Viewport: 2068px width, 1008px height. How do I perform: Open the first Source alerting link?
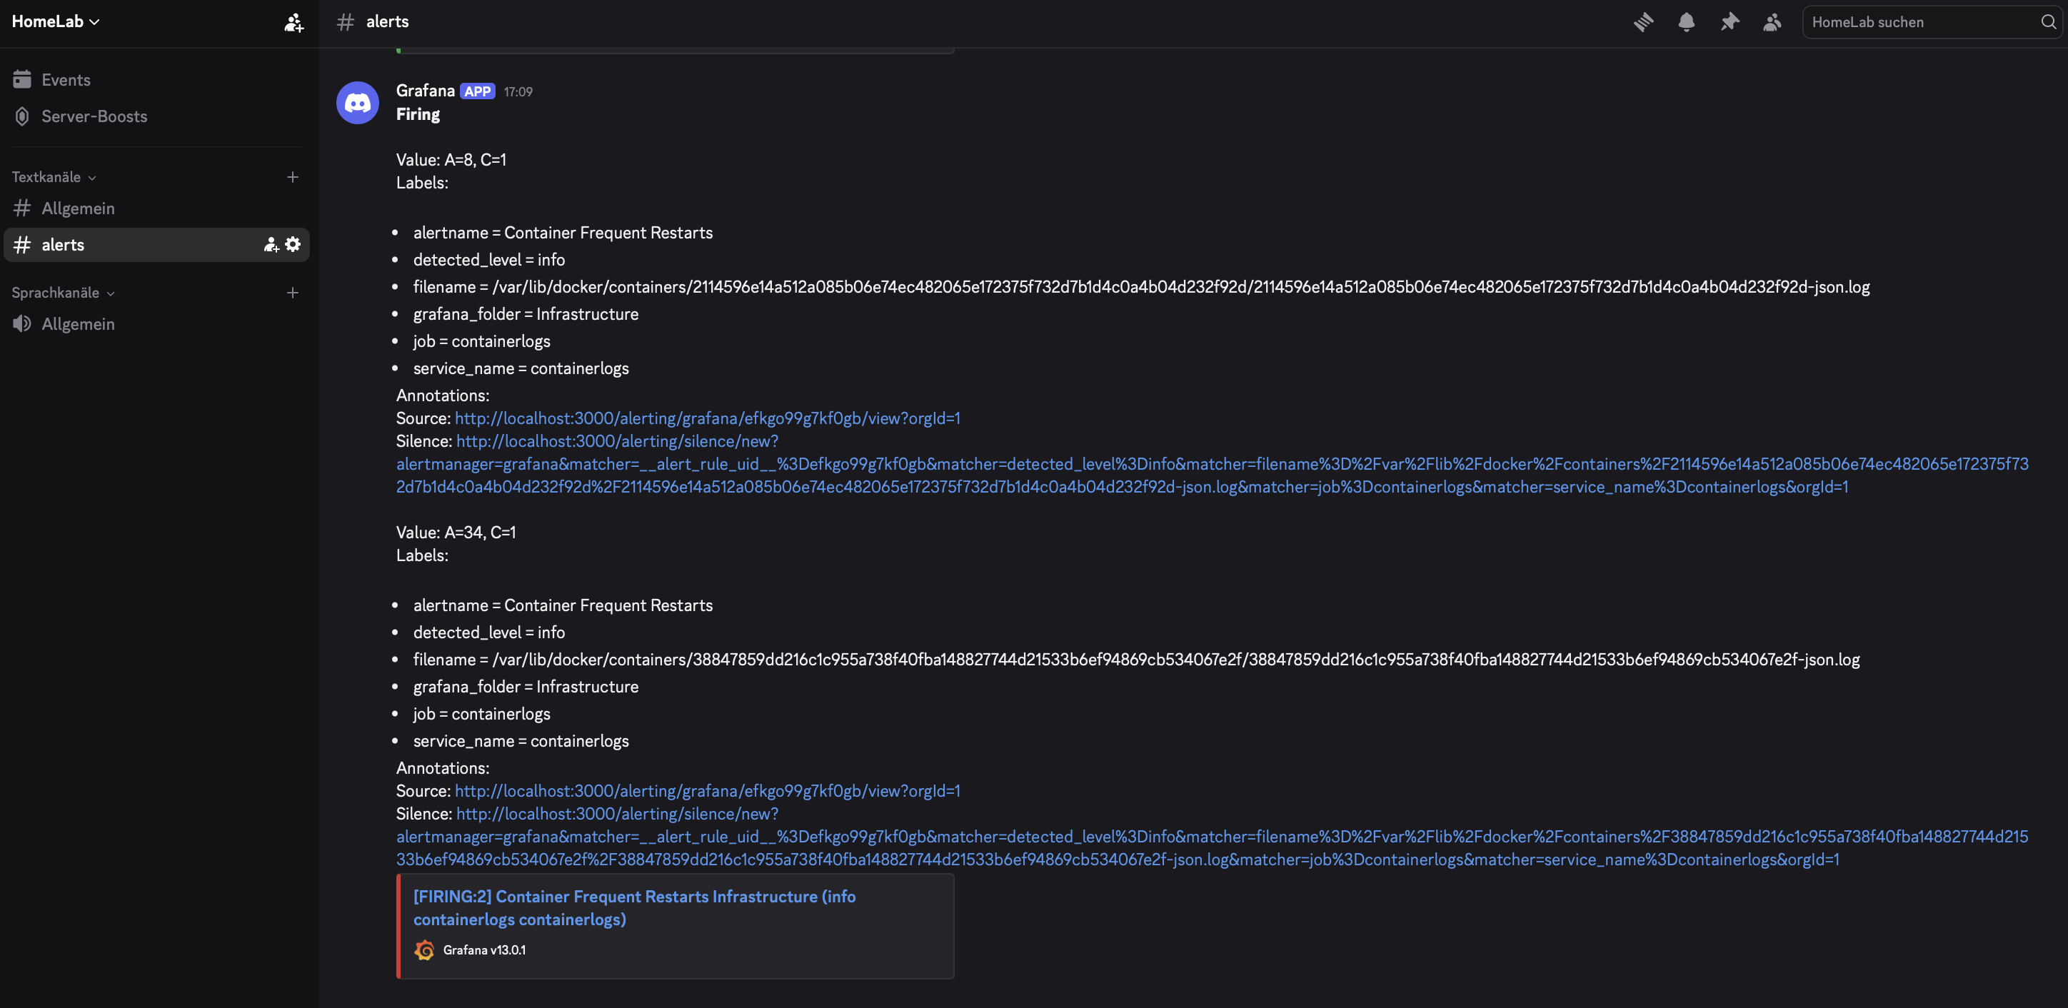point(707,418)
